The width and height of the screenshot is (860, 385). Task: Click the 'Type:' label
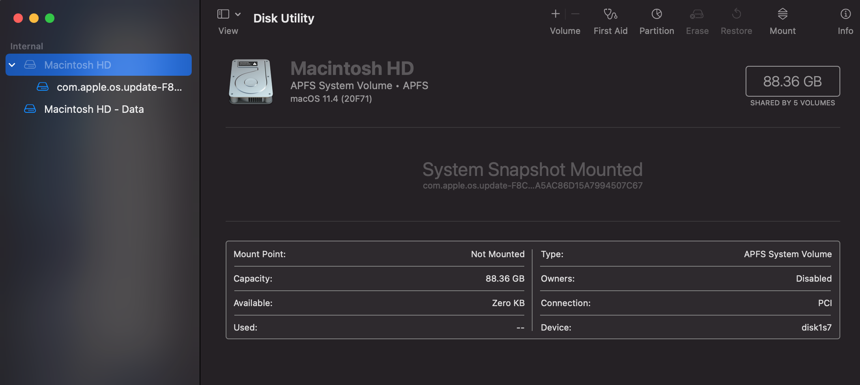pyautogui.click(x=552, y=254)
